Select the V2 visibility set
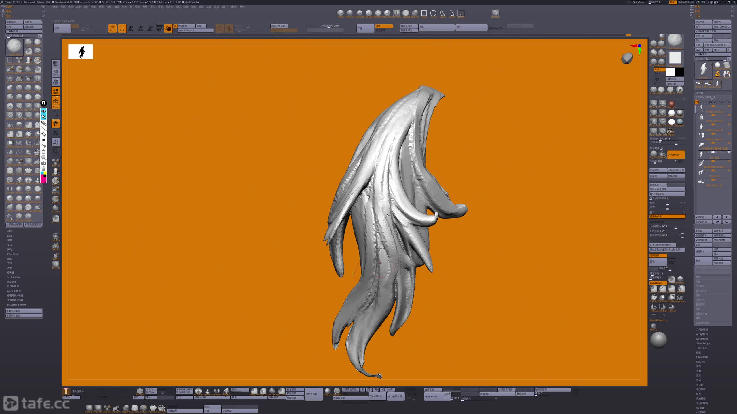This screenshot has width=737, height=414. (x=701, y=102)
